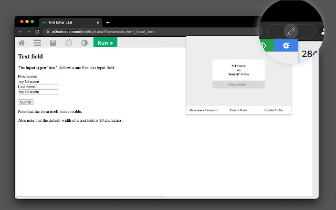
Task: Expand the chevron on the Fill Forms card
Action: point(261,64)
